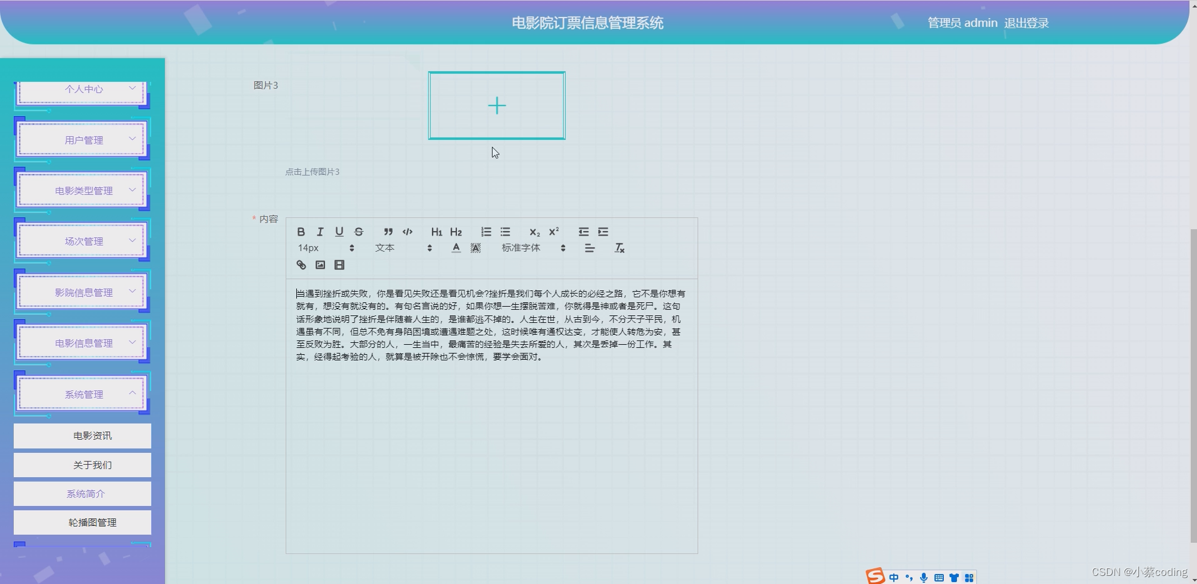Click the Sogou input method S logo

tap(875, 577)
